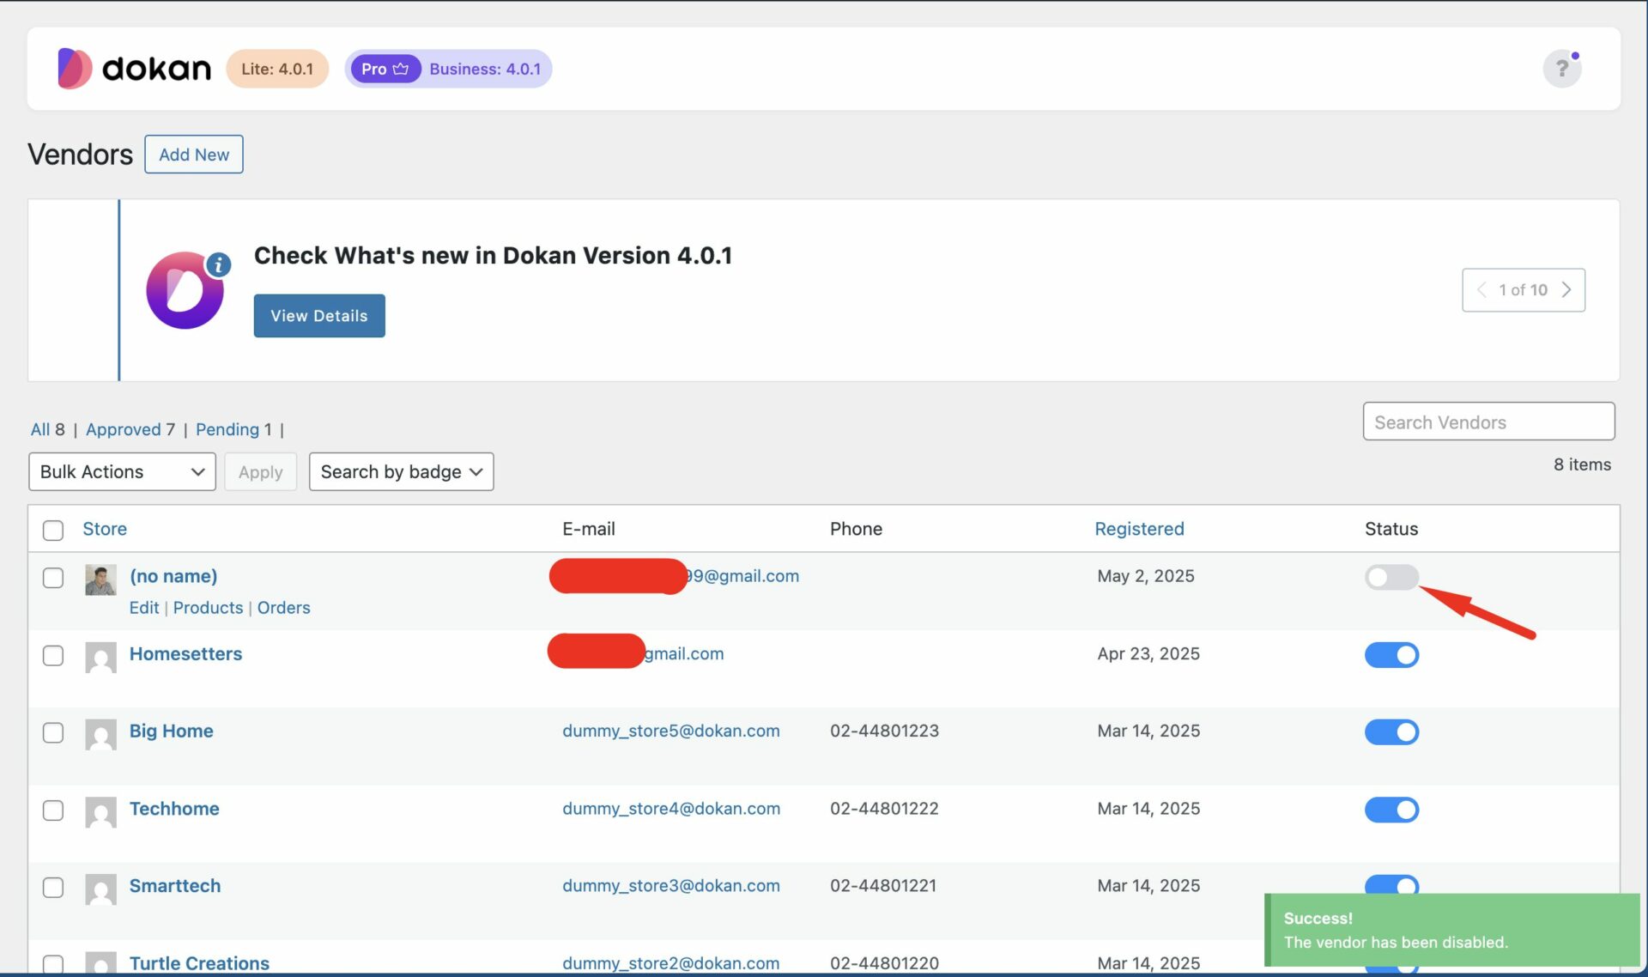Click the Apply bulk action button

pos(260,472)
